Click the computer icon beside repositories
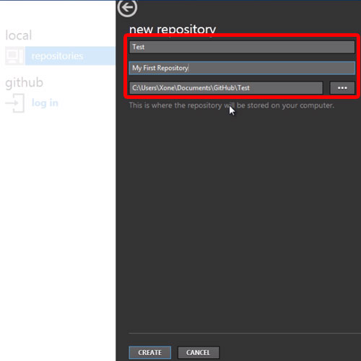This screenshot has height=361, width=361. click(x=14, y=56)
